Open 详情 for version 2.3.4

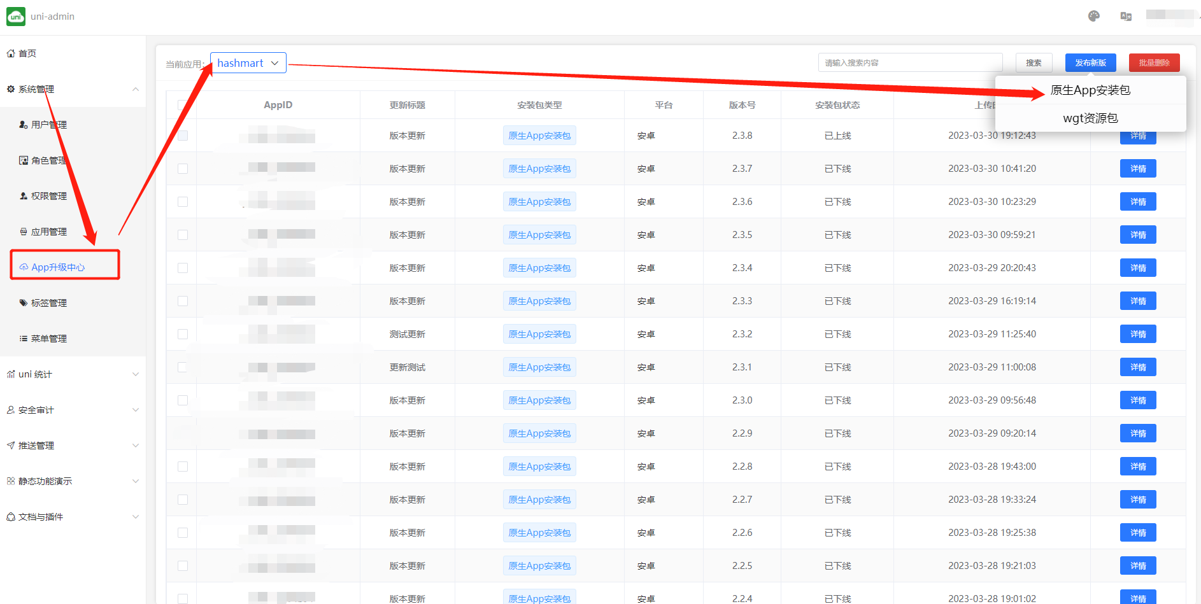[x=1138, y=268]
